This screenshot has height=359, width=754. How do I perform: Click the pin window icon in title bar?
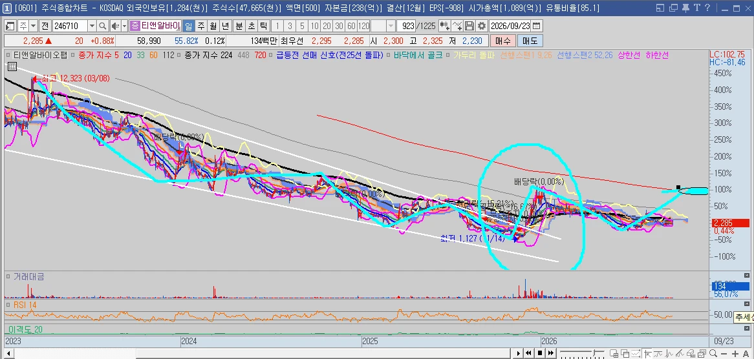tap(686, 8)
